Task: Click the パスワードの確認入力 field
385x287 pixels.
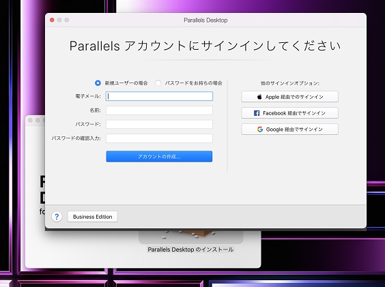Action: pos(159,138)
